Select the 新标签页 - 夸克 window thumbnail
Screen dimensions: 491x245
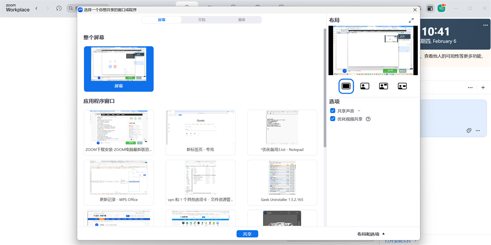click(x=200, y=132)
